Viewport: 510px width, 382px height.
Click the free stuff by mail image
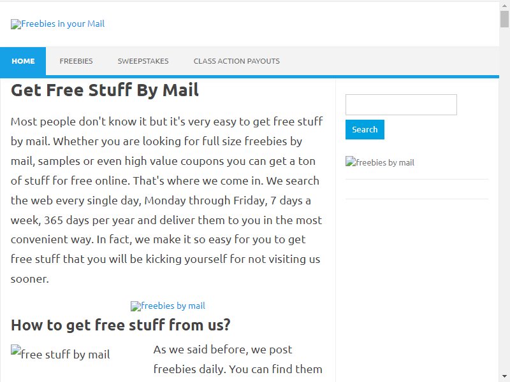(x=60, y=354)
